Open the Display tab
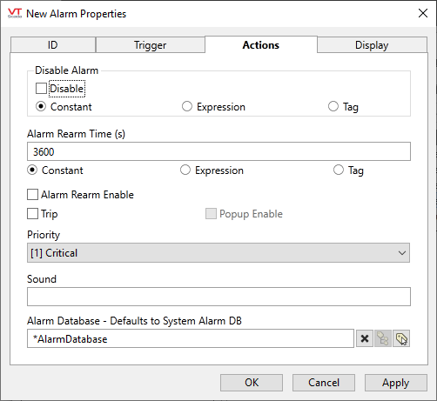 372,45
